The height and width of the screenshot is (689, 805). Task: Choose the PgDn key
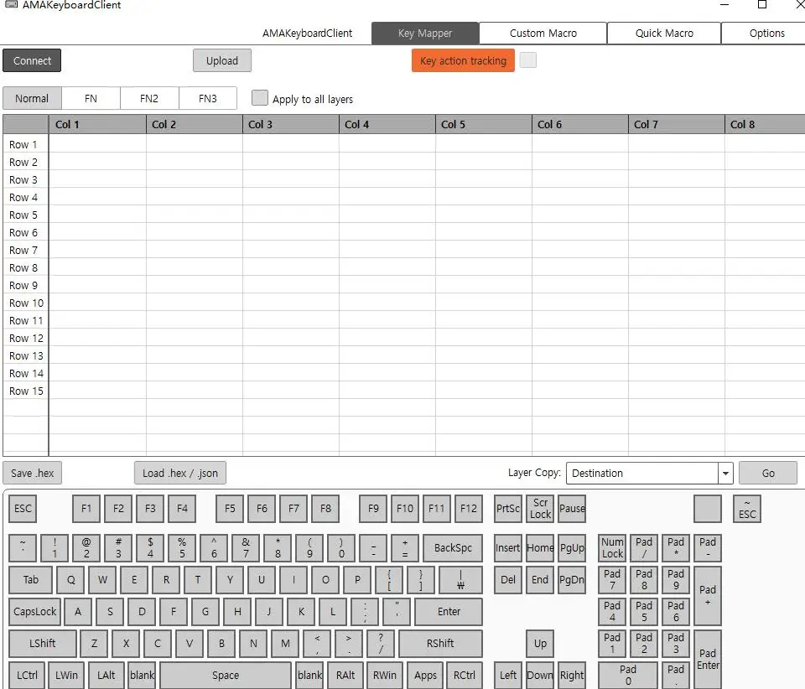tap(572, 580)
